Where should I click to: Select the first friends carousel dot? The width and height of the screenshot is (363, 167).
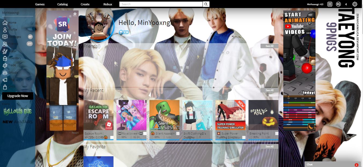point(175,68)
